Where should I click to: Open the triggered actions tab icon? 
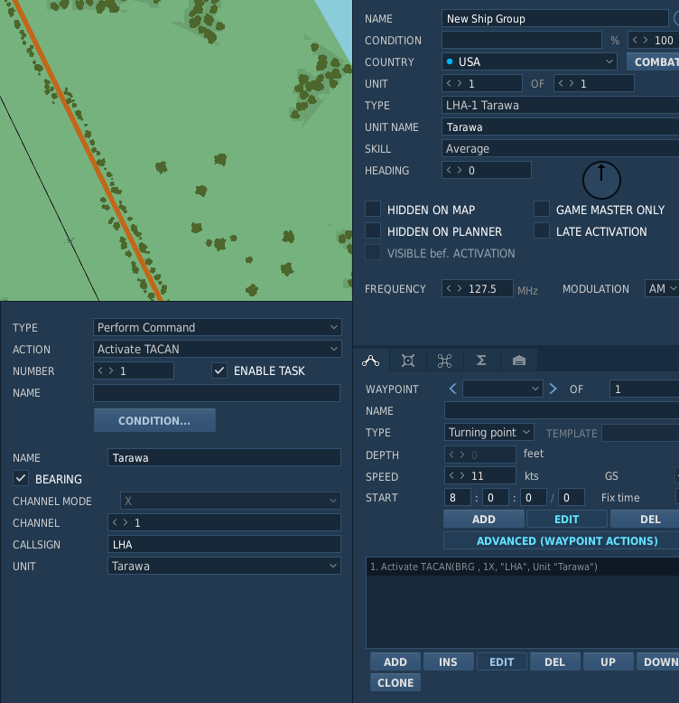(444, 361)
